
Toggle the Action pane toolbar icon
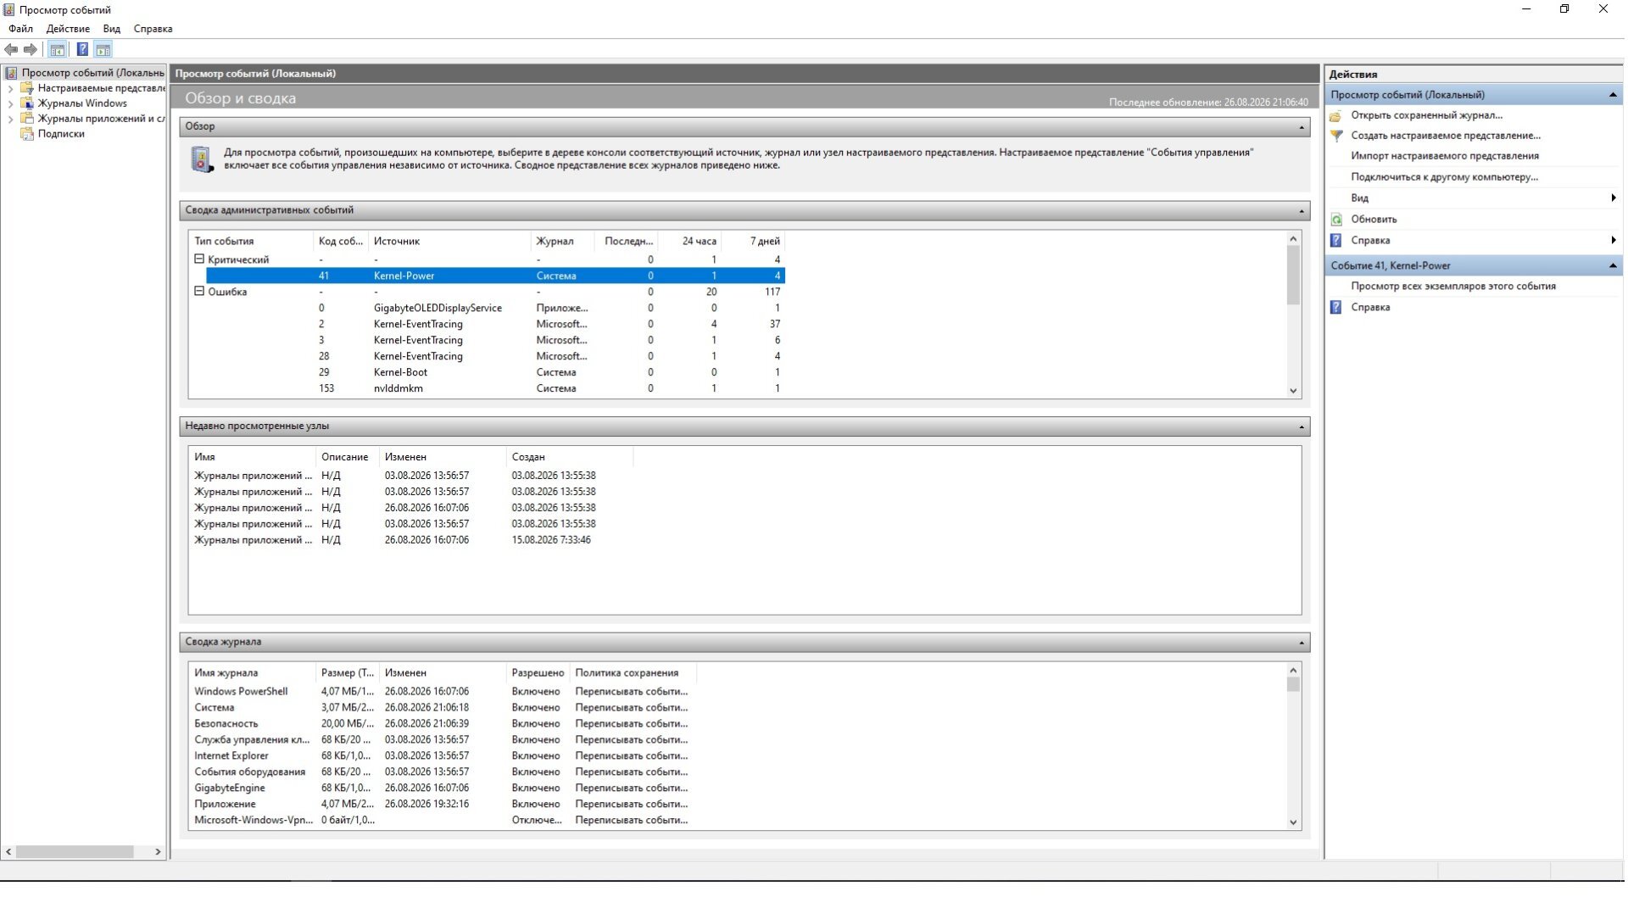[x=103, y=49]
